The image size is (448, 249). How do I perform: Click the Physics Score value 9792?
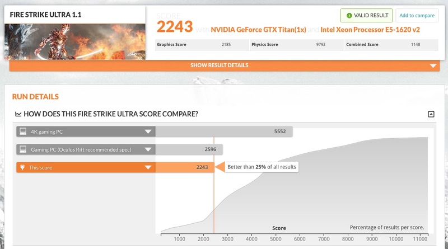point(320,45)
